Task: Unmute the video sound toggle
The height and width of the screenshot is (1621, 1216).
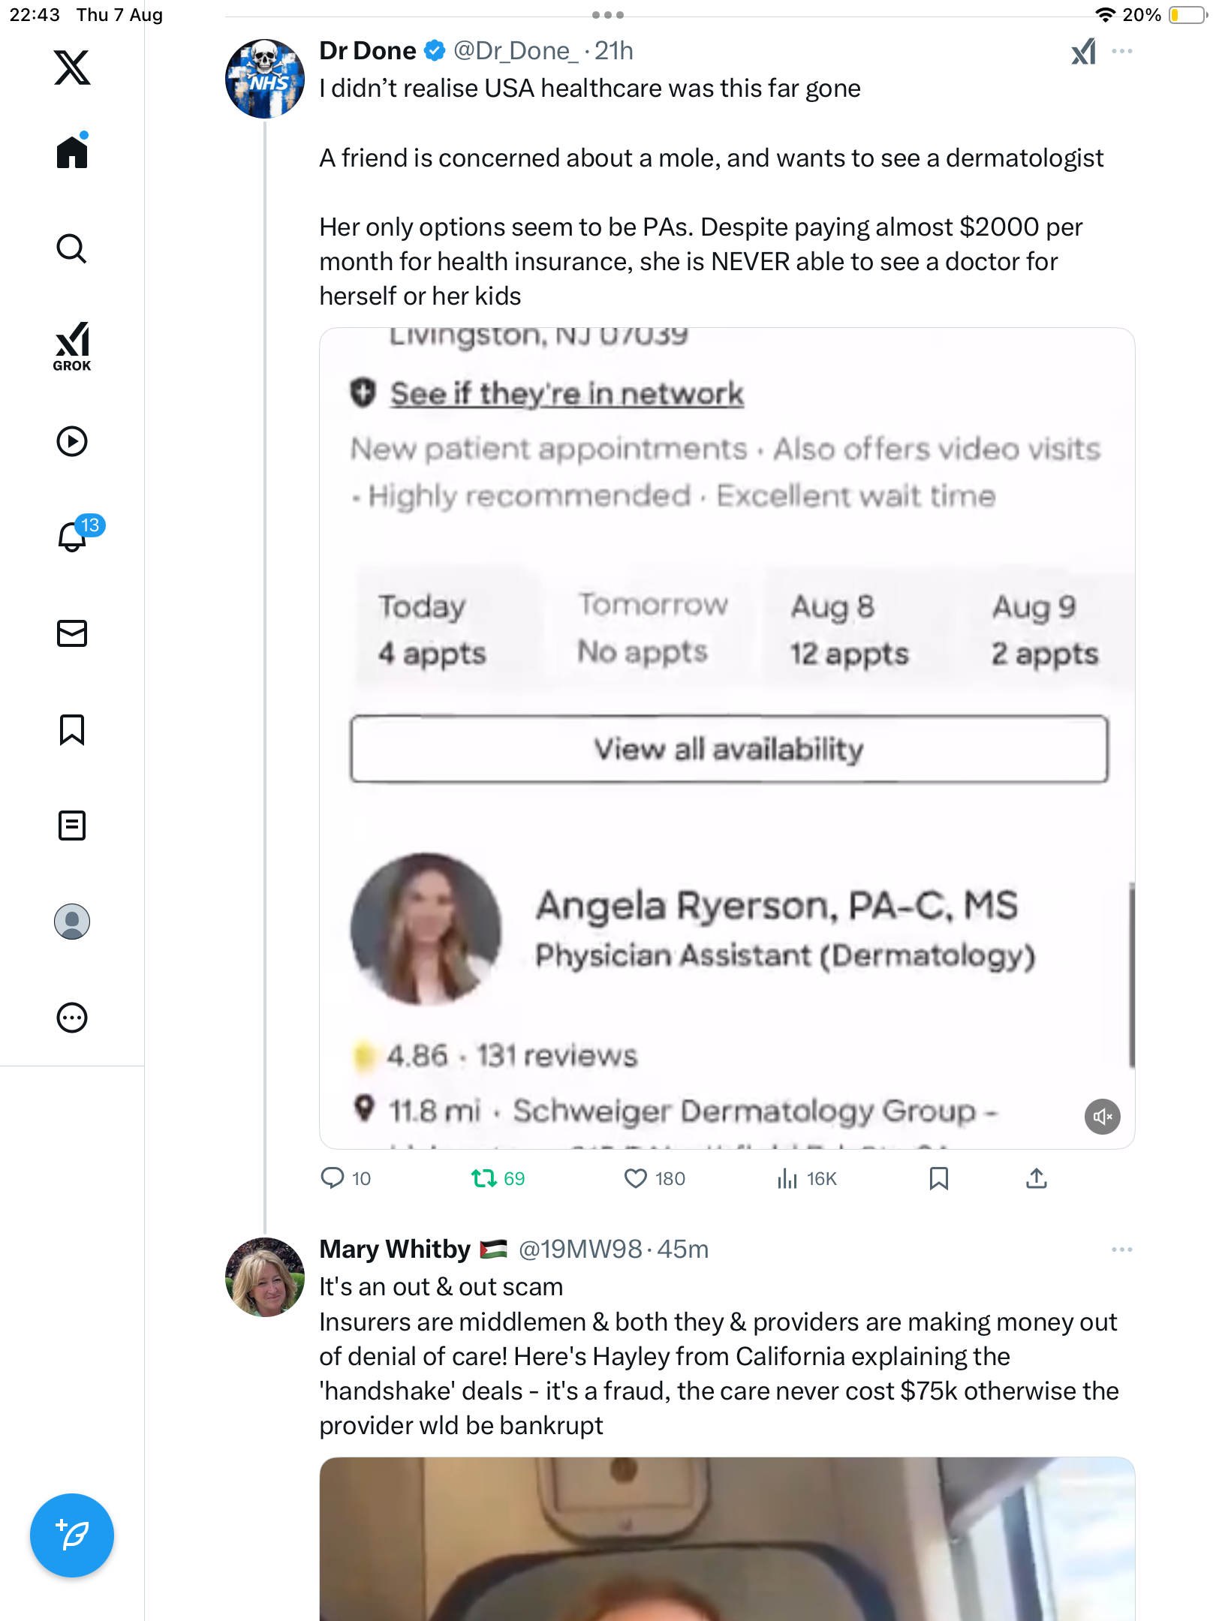Action: click(1102, 1117)
